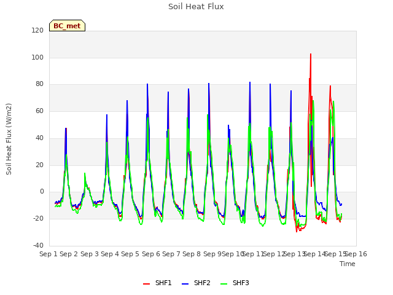The height and width of the screenshot is (295, 393).
Task: Click the BC_met annotation label
Action: 67,26
